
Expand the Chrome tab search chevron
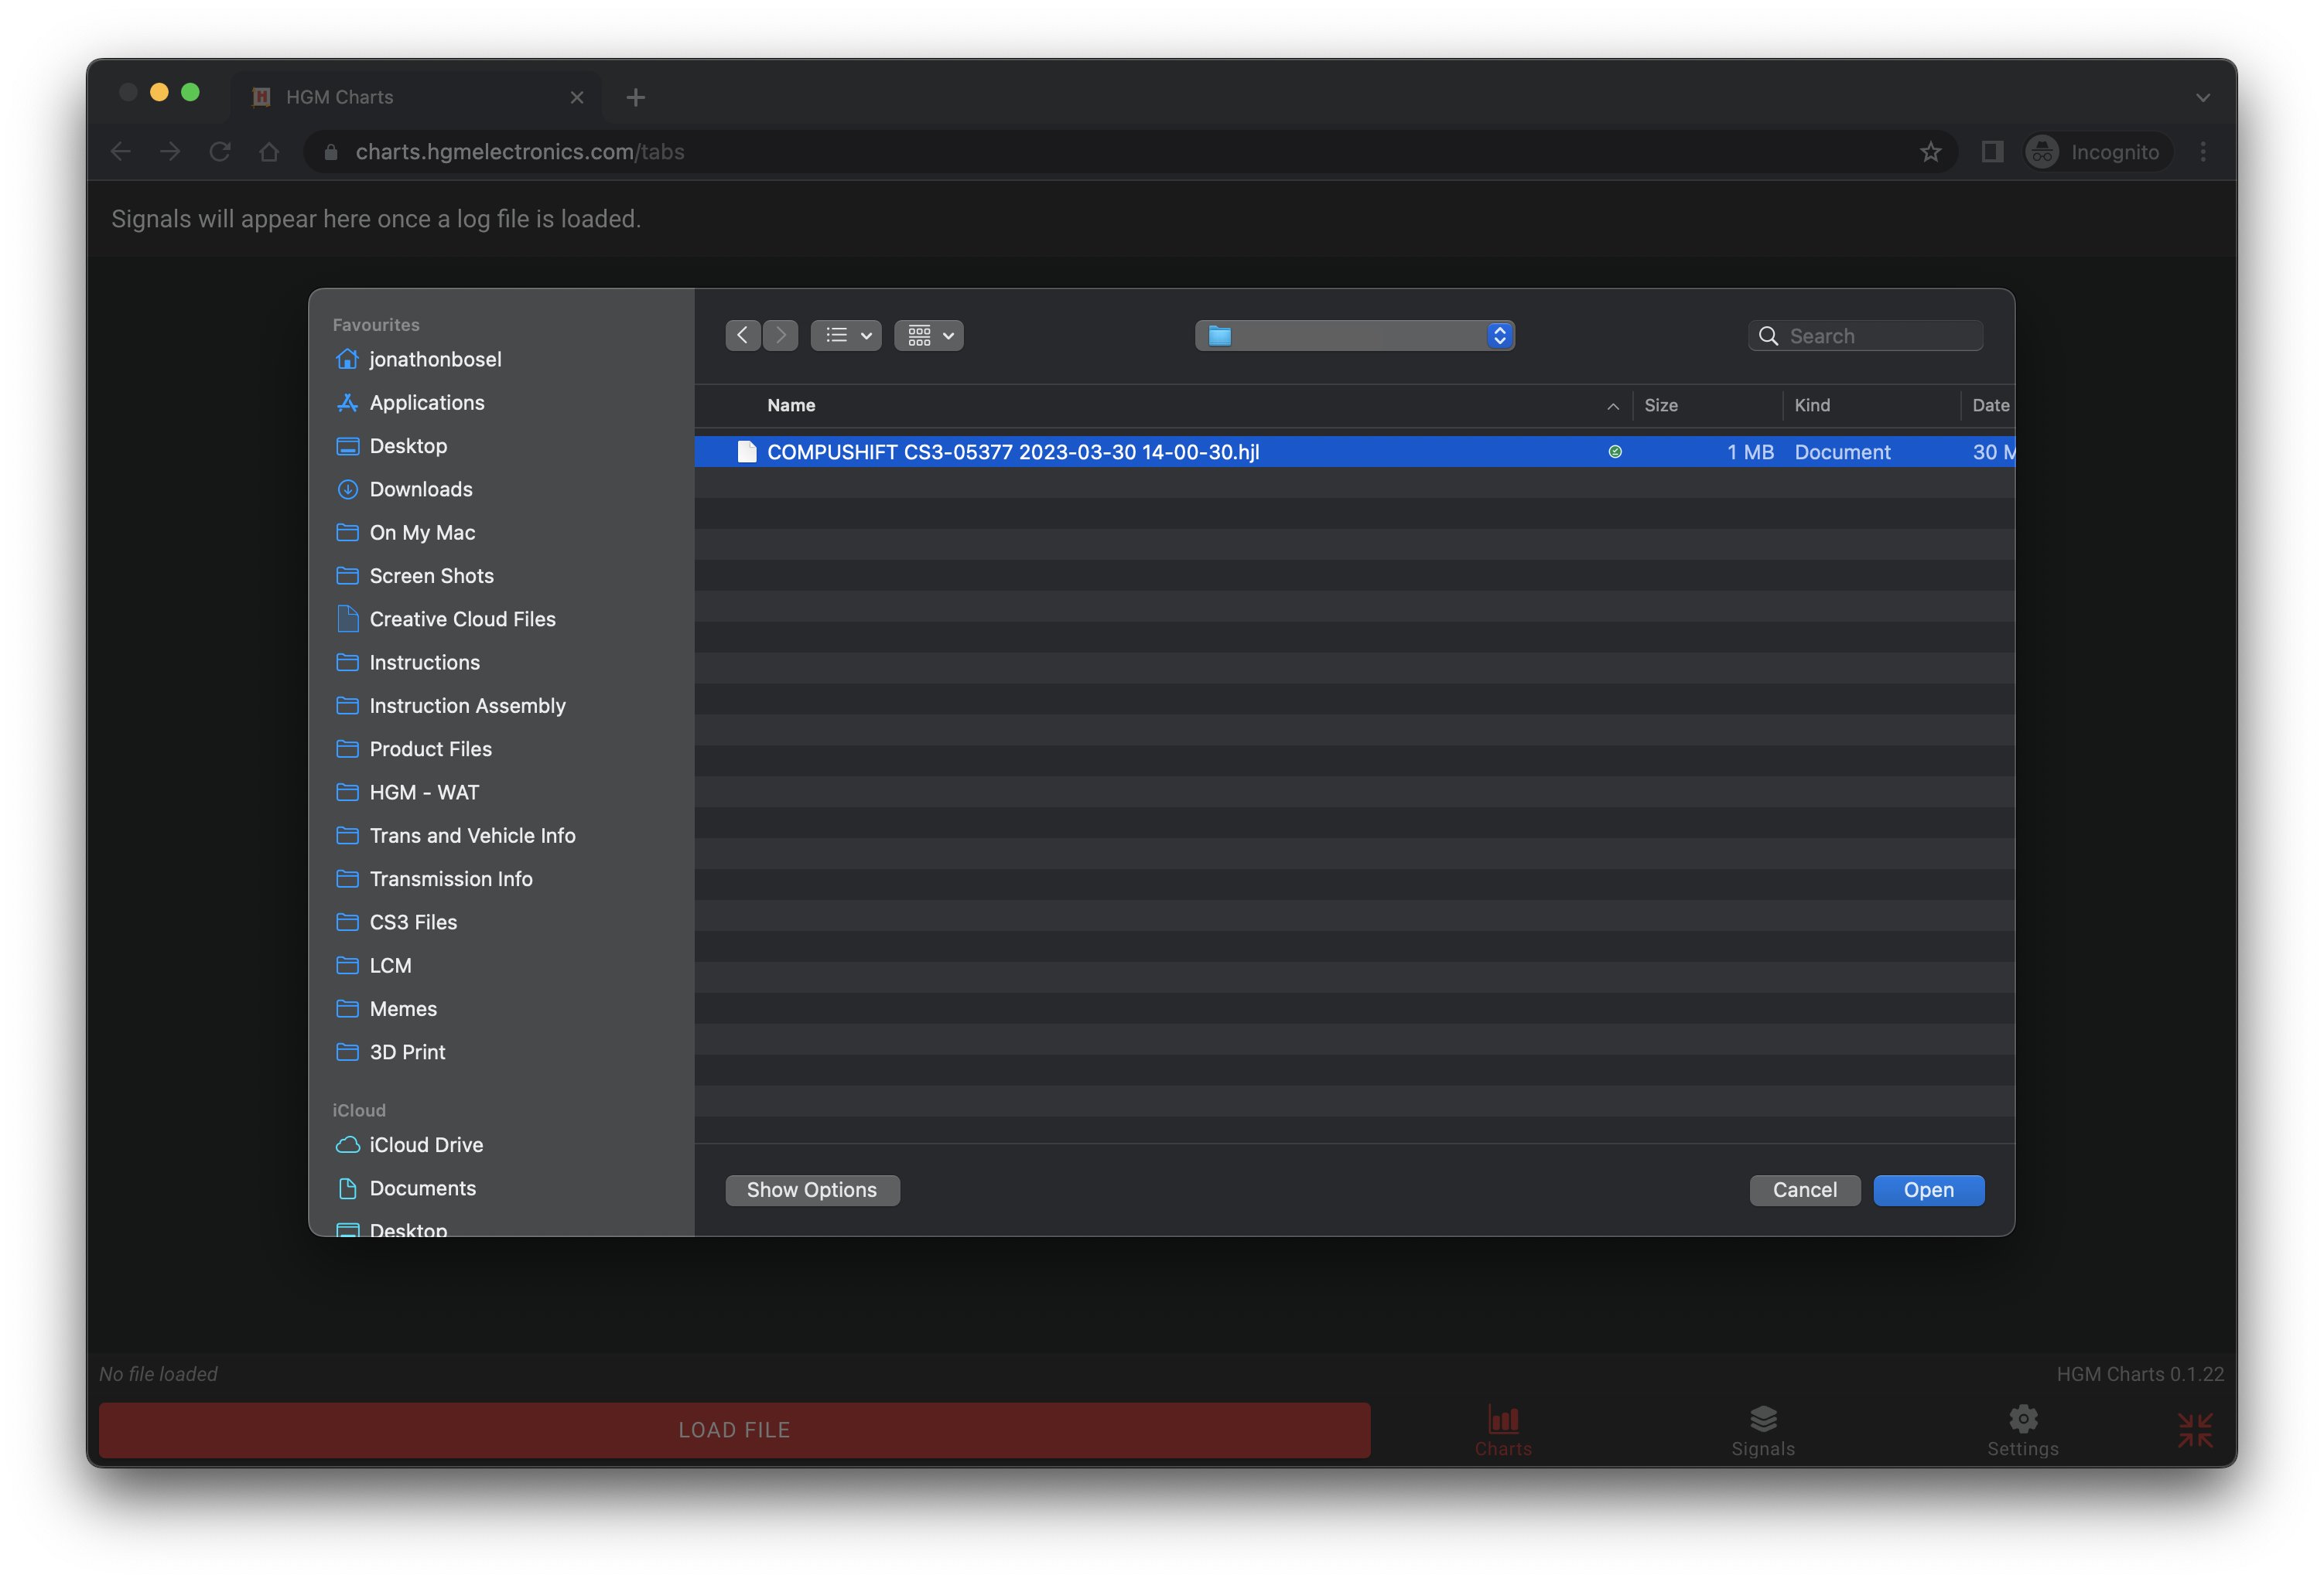tap(2202, 97)
